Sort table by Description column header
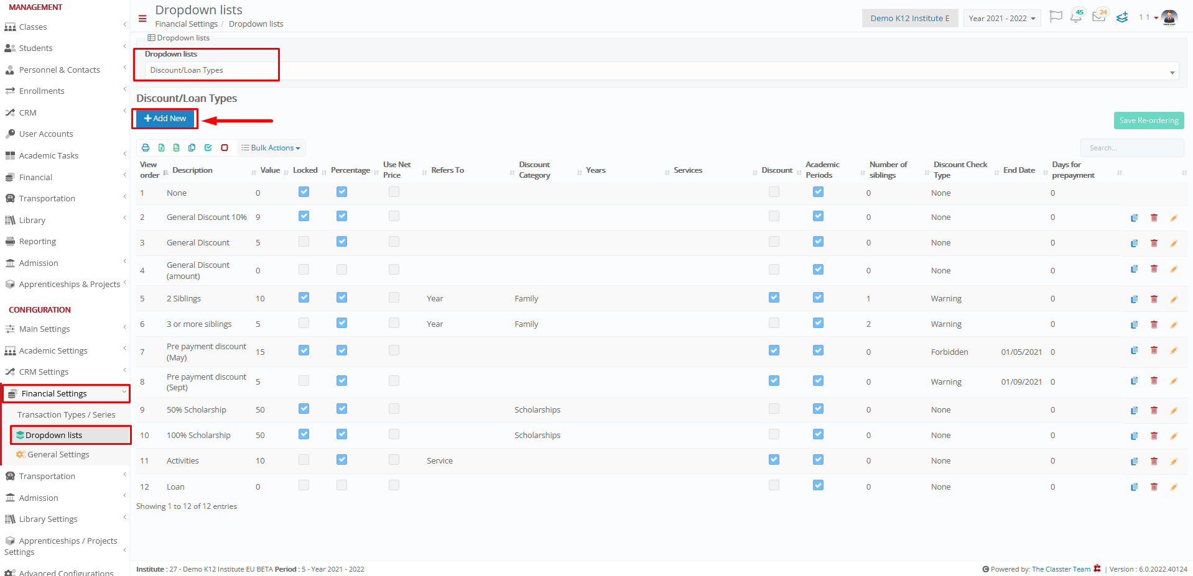The height and width of the screenshot is (576, 1193). (192, 170)
